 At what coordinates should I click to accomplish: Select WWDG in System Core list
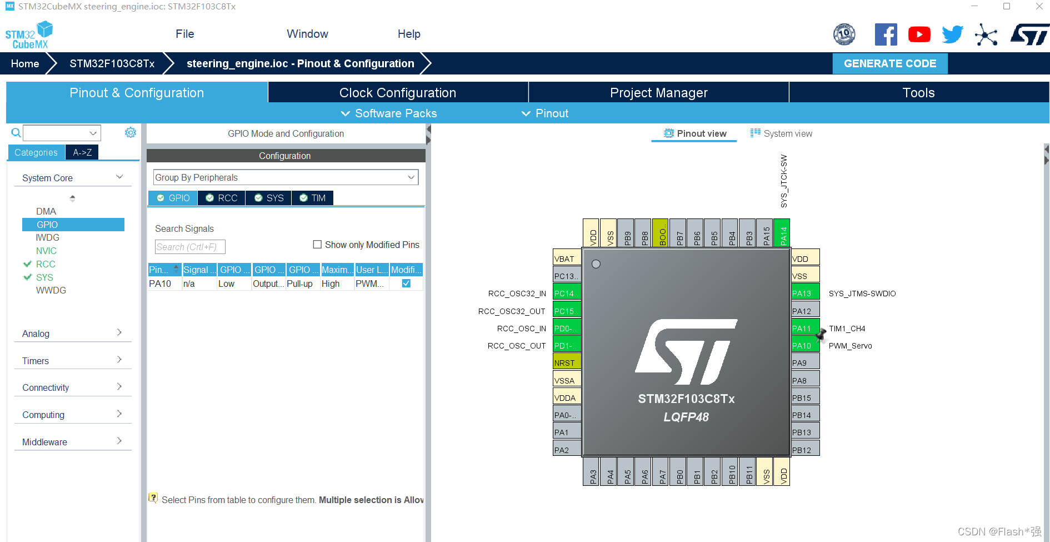[51, 290]
